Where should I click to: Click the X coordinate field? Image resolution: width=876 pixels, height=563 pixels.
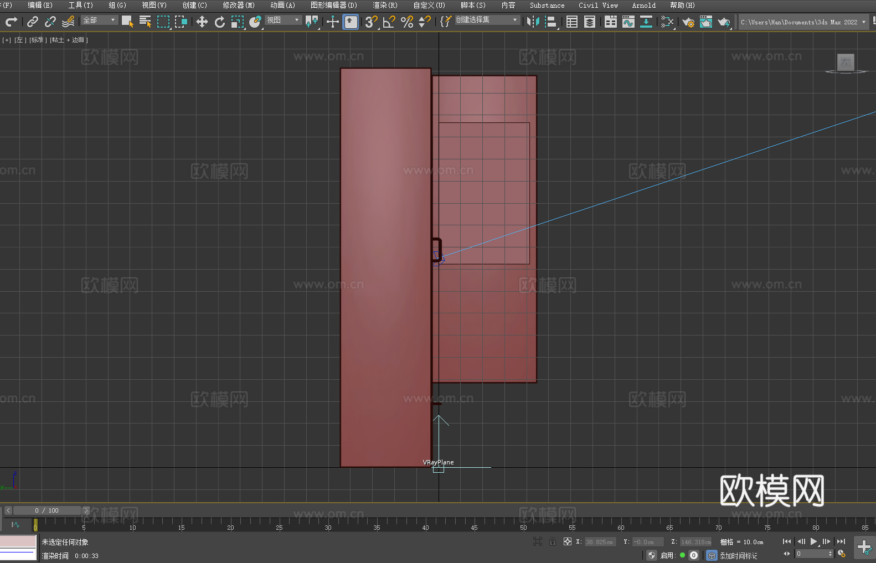[x=600, y=542]
